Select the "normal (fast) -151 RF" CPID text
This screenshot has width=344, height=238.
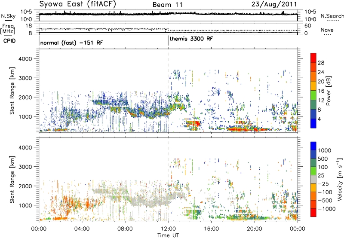71,43
